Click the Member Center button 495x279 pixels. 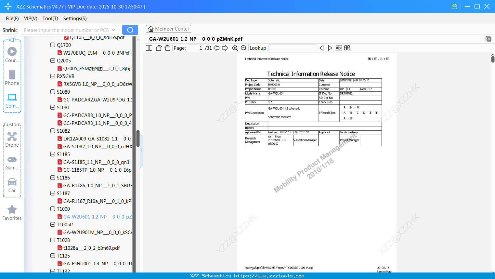(x=168, y=29)
